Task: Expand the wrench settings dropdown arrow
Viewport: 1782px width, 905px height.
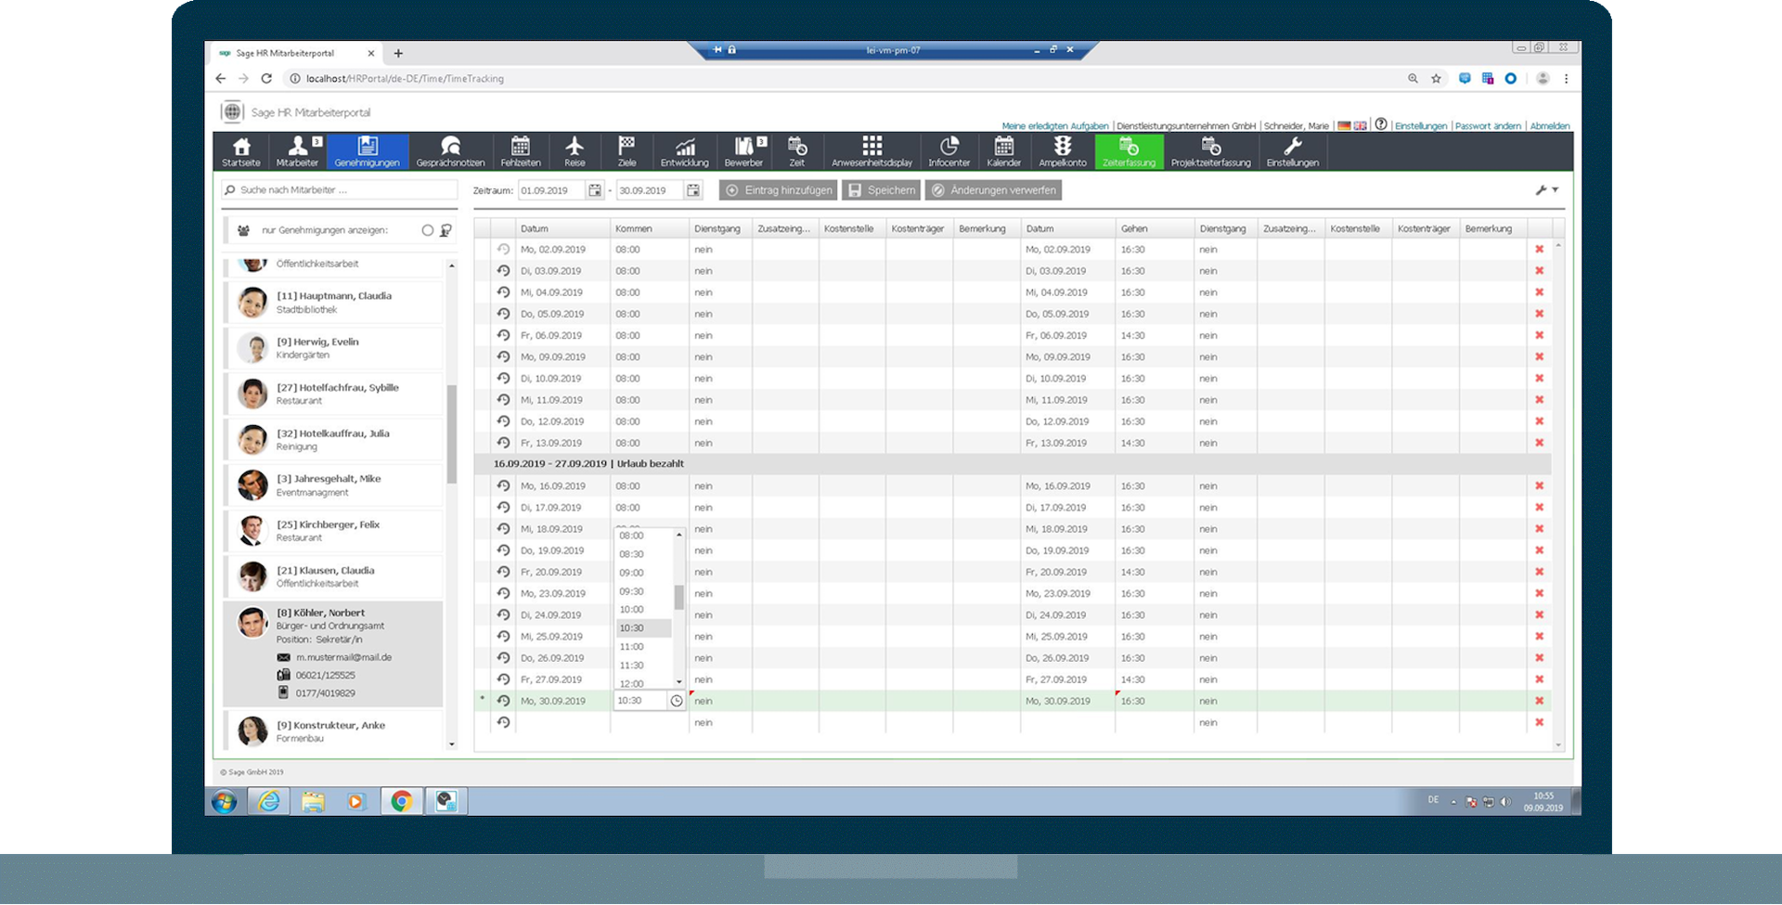Action: [1556, 190]
